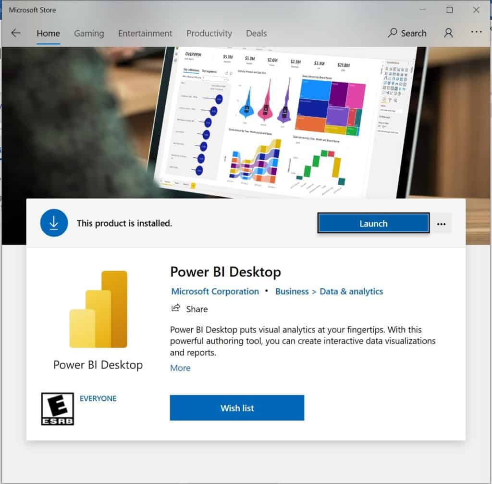492x484 pixels.
Task: Click 'This product is installed.' text
Action: pyautogui.click(x=124, y=223)
